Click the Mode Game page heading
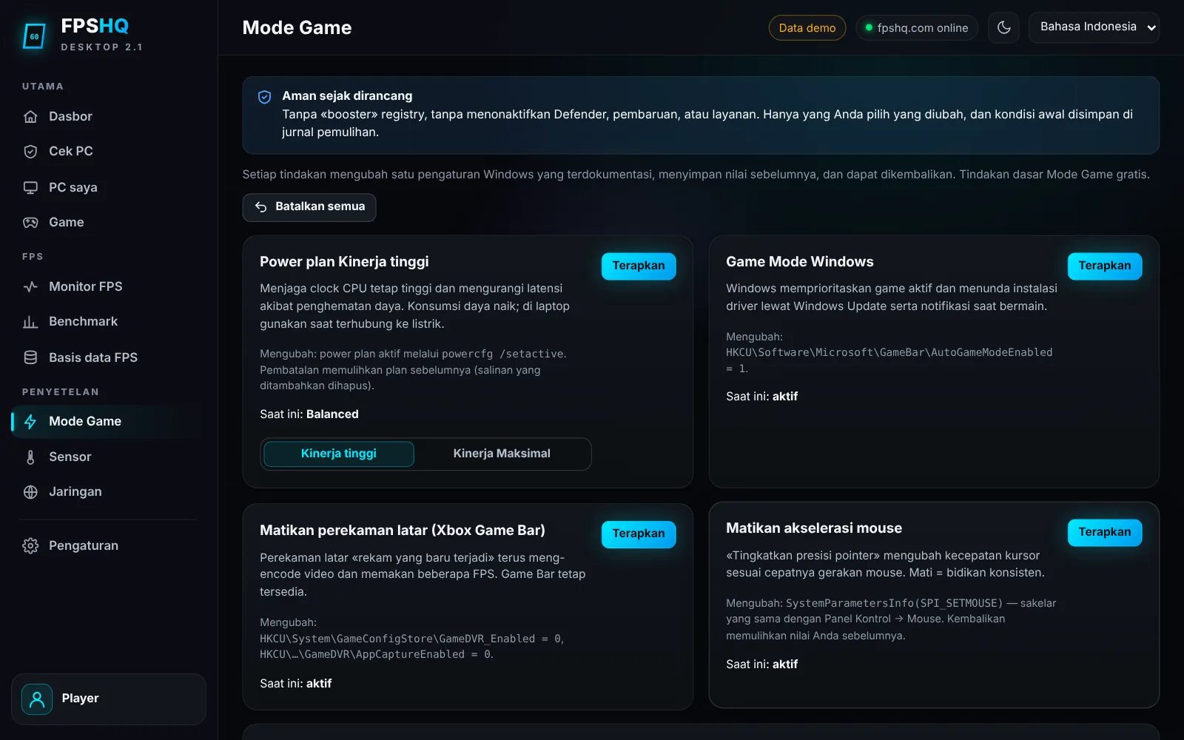Image resolution: width=1184 pixels, height=740 pixels. coord(297,28)
